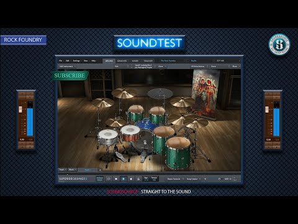Switch to the Drums tab
Screen dimensions: 298x224
(x=109, y=61)
